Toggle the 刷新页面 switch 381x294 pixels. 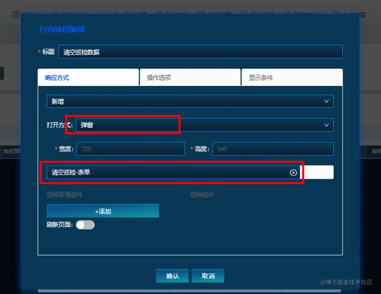[85, 225]
